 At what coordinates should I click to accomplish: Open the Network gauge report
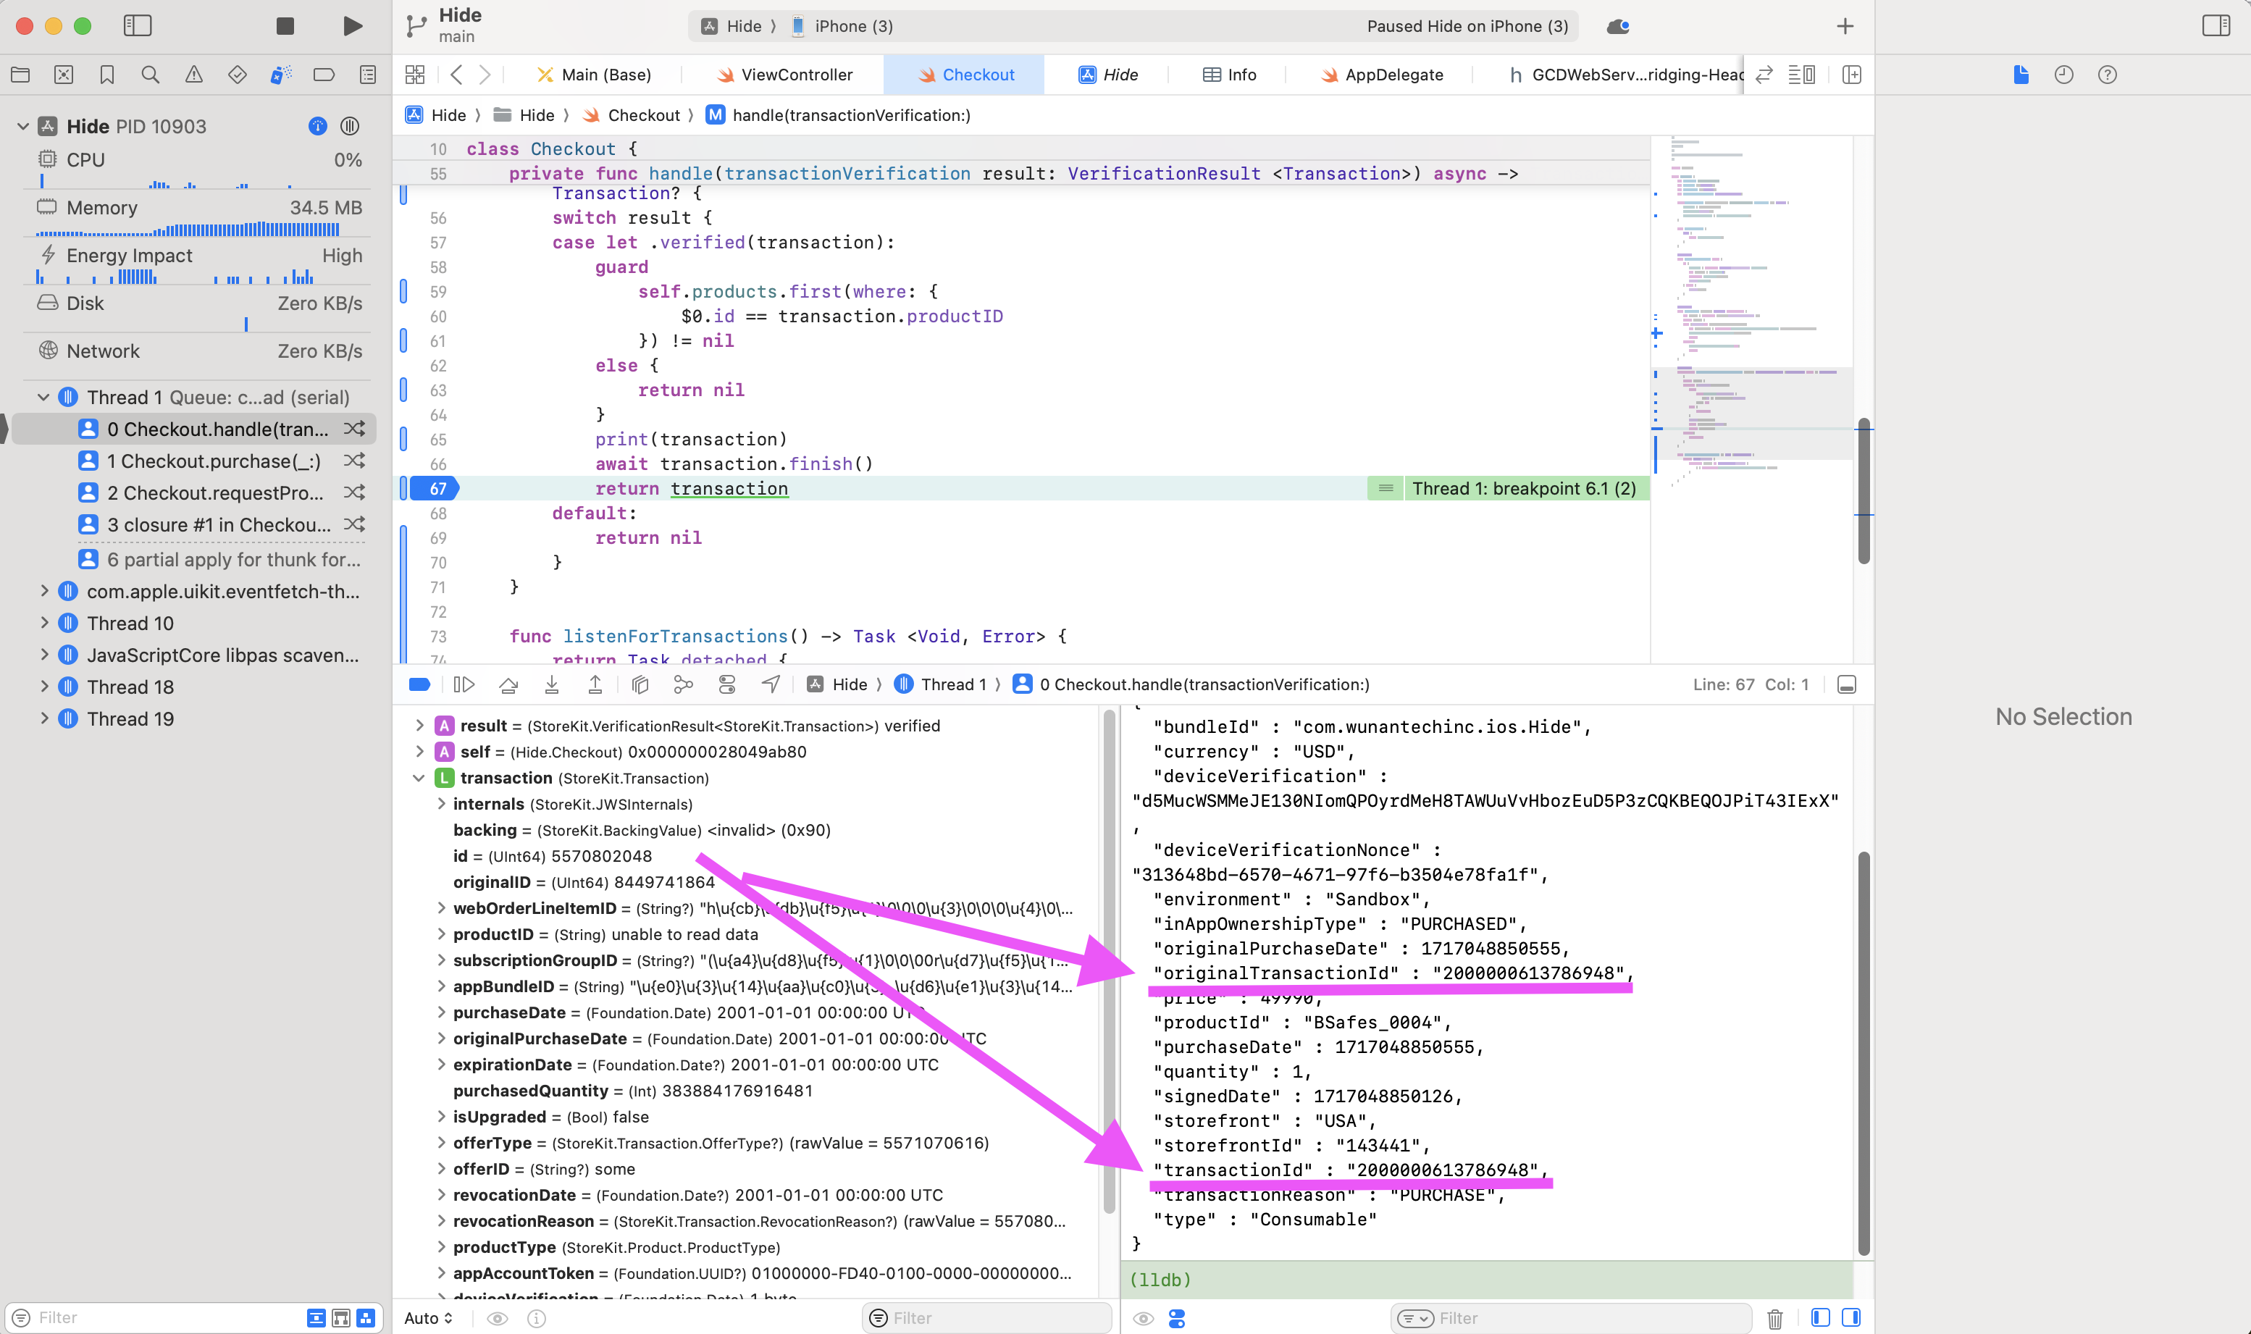(x=198, y=351)
